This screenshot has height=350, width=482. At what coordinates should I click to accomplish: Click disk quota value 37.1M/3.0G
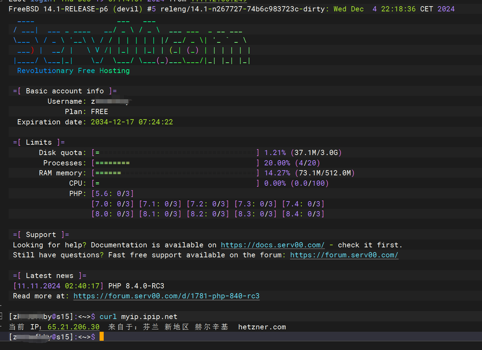(316, 153)
